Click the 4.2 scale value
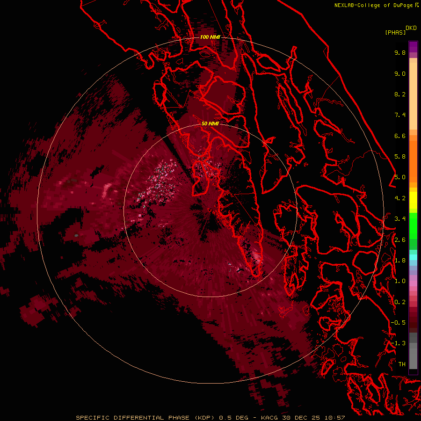421x421 pixels. [x=400, y=198]
